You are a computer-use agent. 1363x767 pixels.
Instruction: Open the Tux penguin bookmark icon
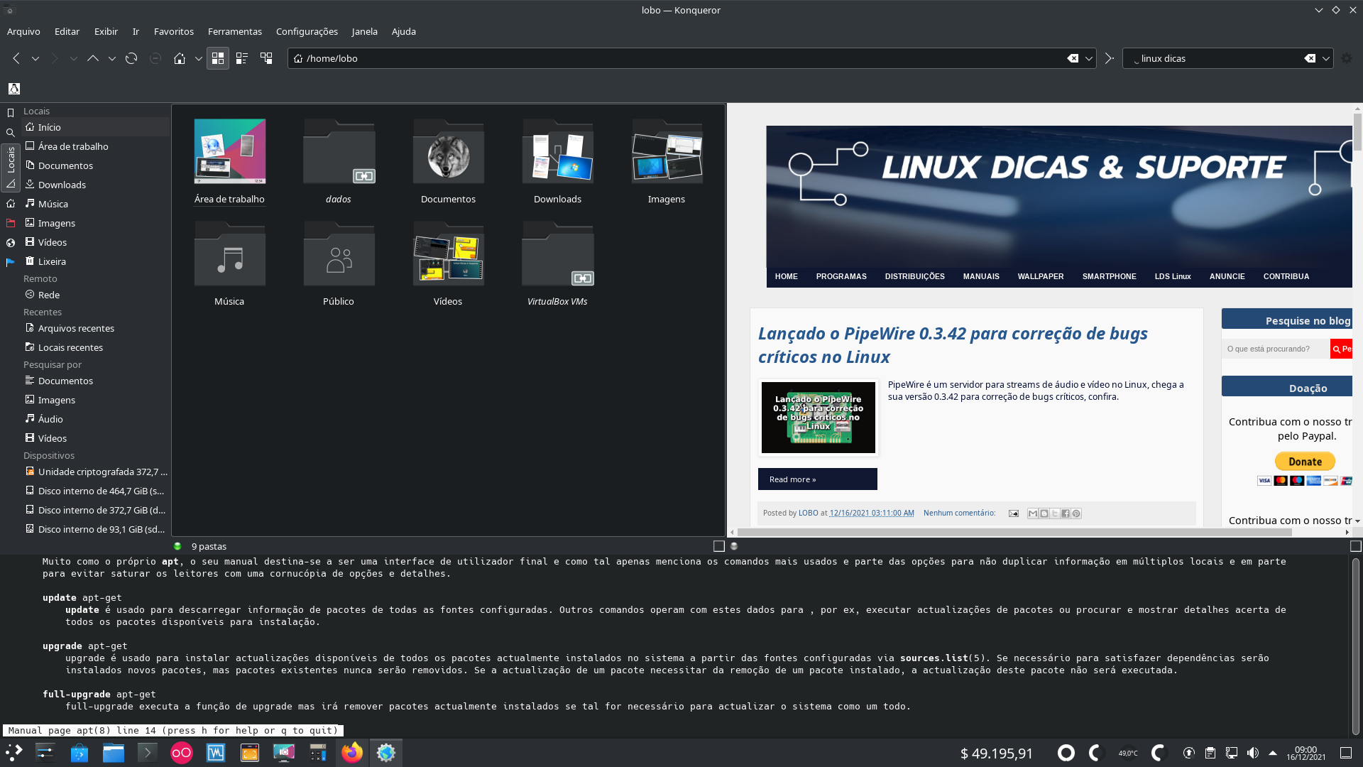tap(14, 89)
